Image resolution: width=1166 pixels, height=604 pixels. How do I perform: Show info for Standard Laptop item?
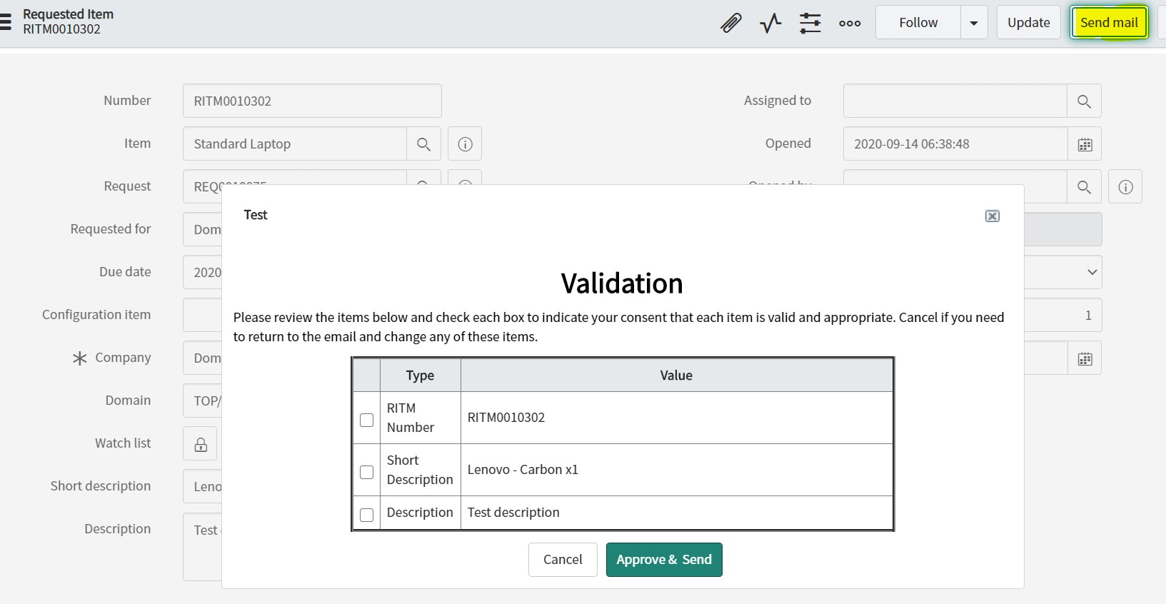pyautogui.click(x=465, y=144)
